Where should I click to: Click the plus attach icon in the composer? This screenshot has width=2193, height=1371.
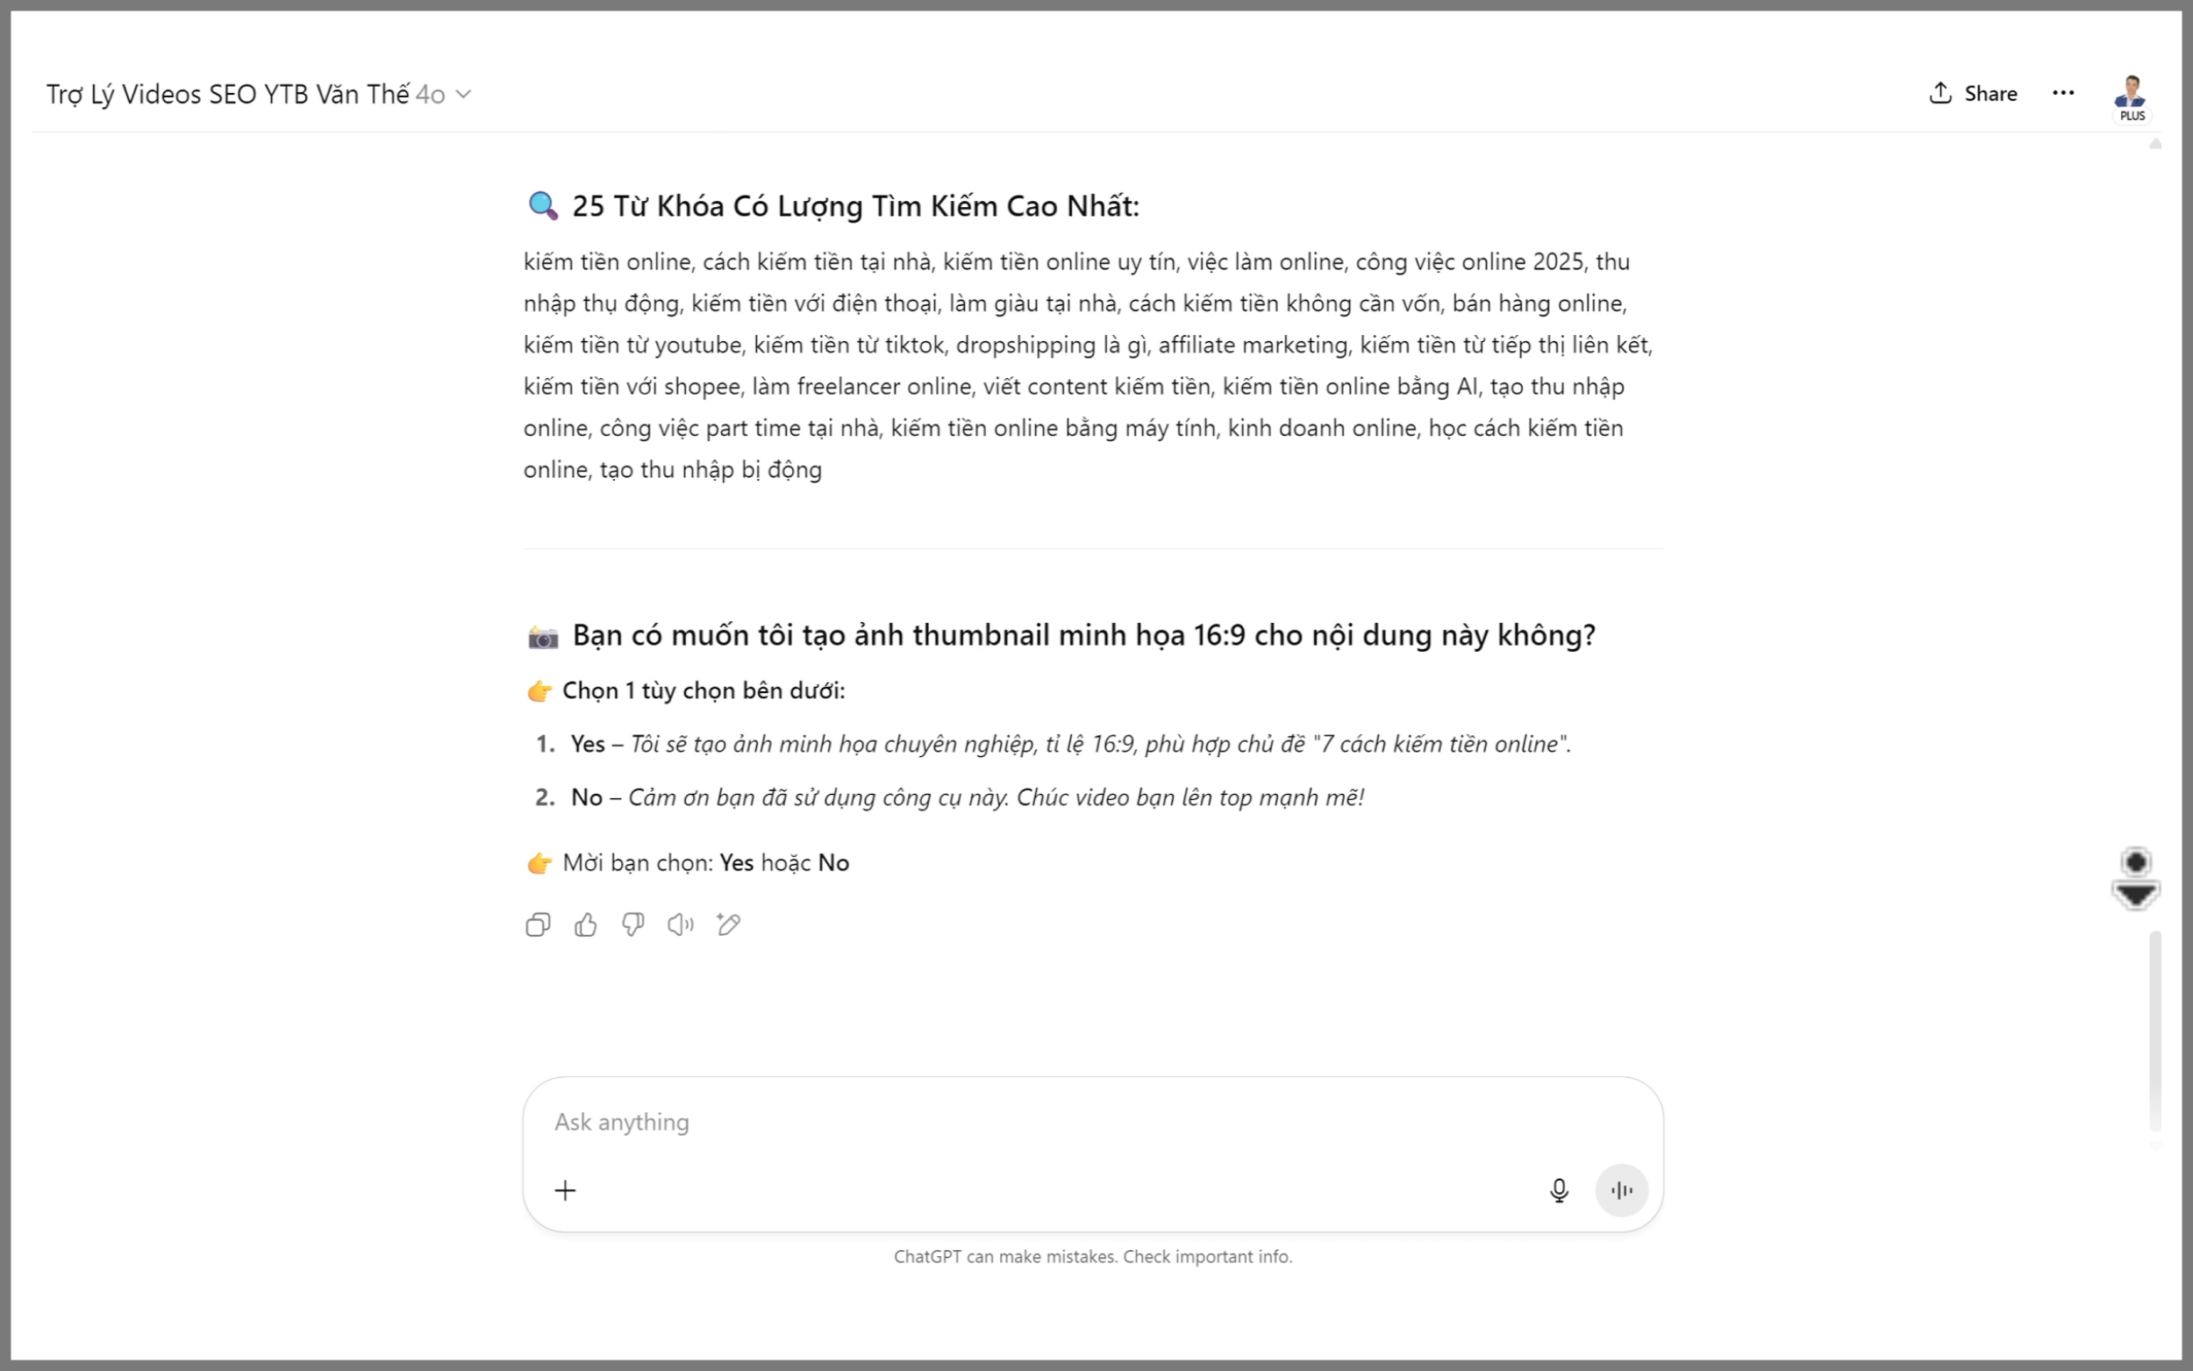point(565,1189)
